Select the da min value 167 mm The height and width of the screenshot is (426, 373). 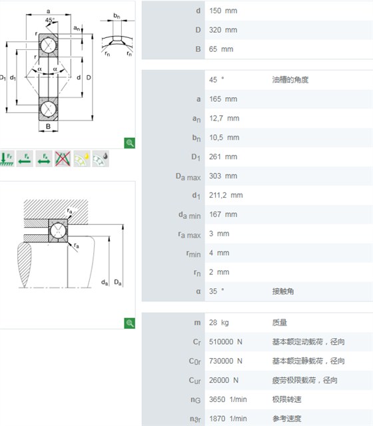[223, 214]
